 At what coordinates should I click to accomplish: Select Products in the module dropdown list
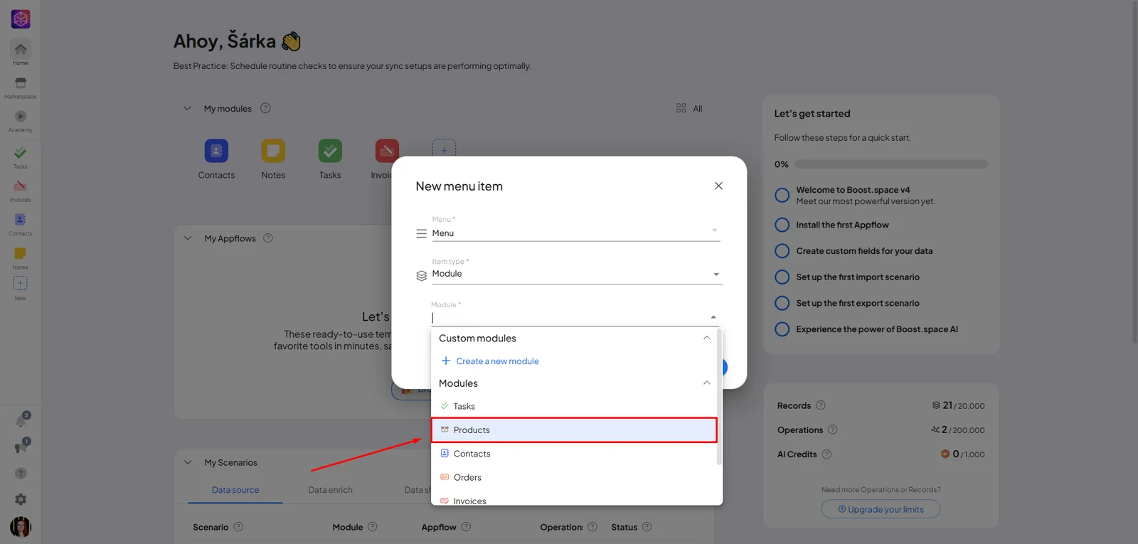coord(574,430)
